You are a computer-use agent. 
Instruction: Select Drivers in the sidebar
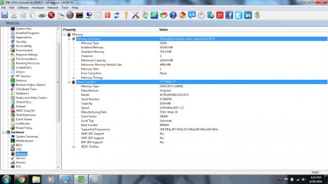tap(20, 72)
